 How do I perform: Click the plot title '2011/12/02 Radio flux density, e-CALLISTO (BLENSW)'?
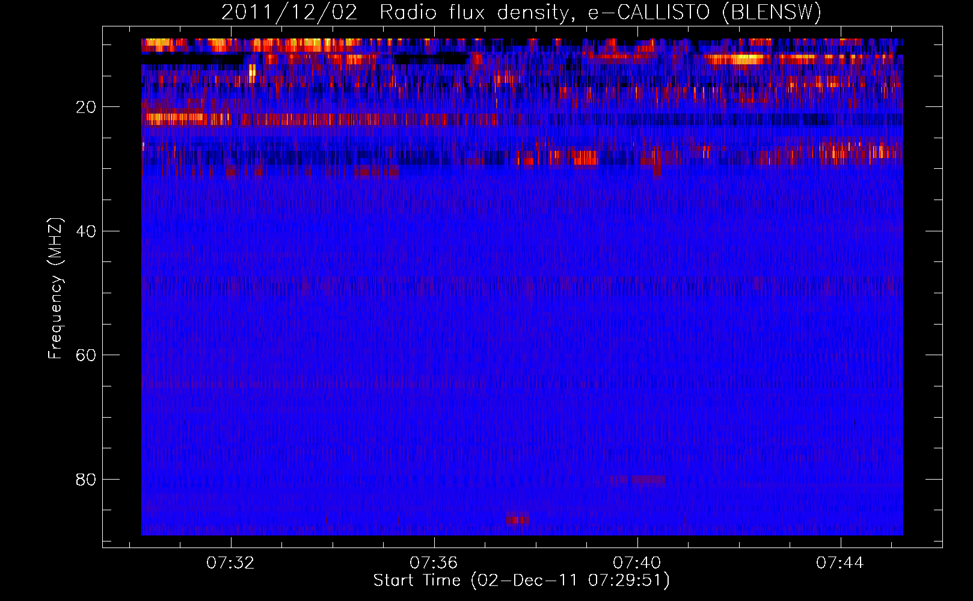point(521,13)
